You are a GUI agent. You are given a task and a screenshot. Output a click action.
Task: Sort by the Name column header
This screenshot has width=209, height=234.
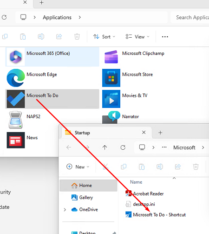click(x=136, y=182)
